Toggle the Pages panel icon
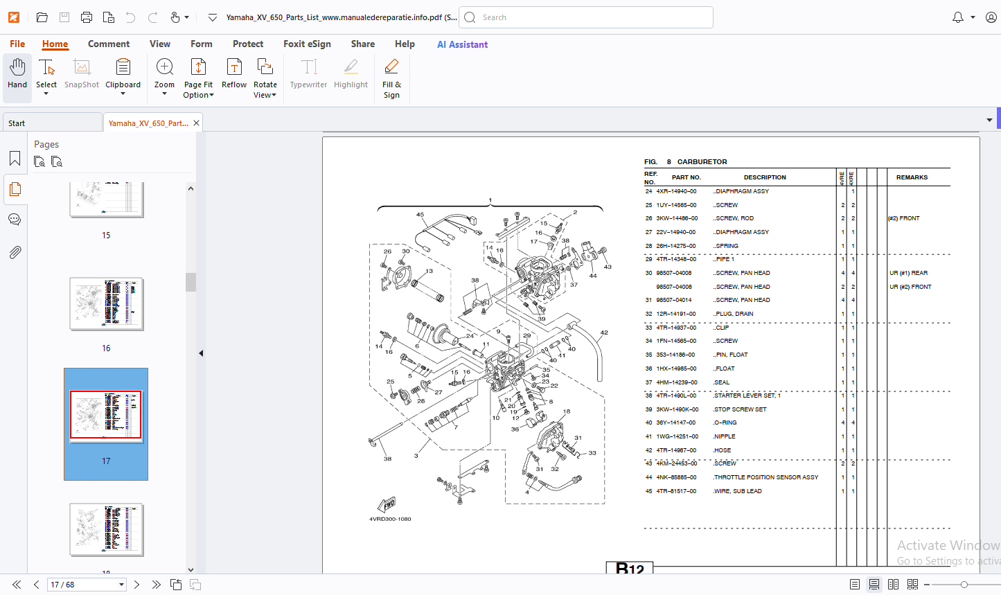Image resolution: width=1001 pixels, height=595 pixels. 15,189
